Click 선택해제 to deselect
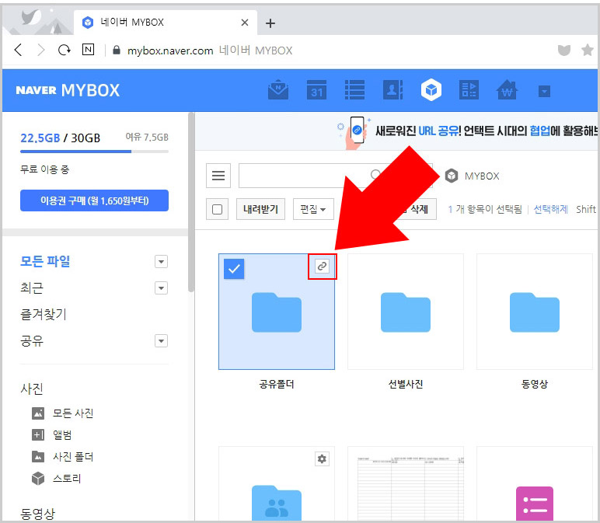 [550, 209]
